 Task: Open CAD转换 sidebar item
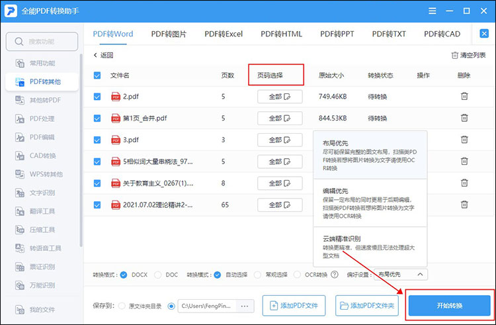point(42,156)
